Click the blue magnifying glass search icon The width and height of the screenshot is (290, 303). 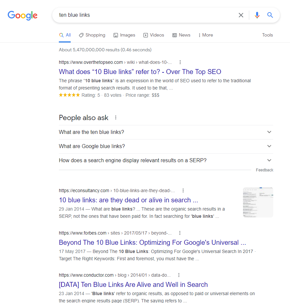(270, 15)
